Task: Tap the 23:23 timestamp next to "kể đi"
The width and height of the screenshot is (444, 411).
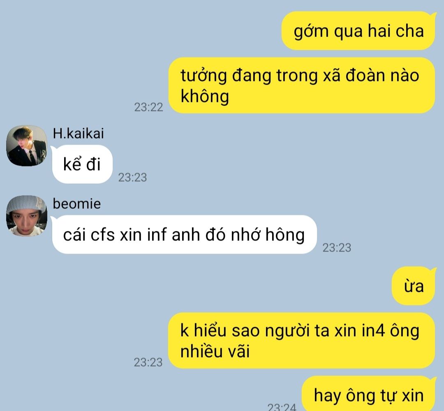Action: coord(132,177)
